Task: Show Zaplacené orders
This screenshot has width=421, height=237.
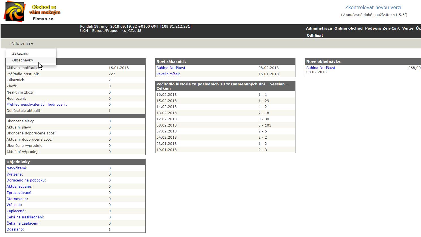Action: pyautogui.click(x=16, y=211)
